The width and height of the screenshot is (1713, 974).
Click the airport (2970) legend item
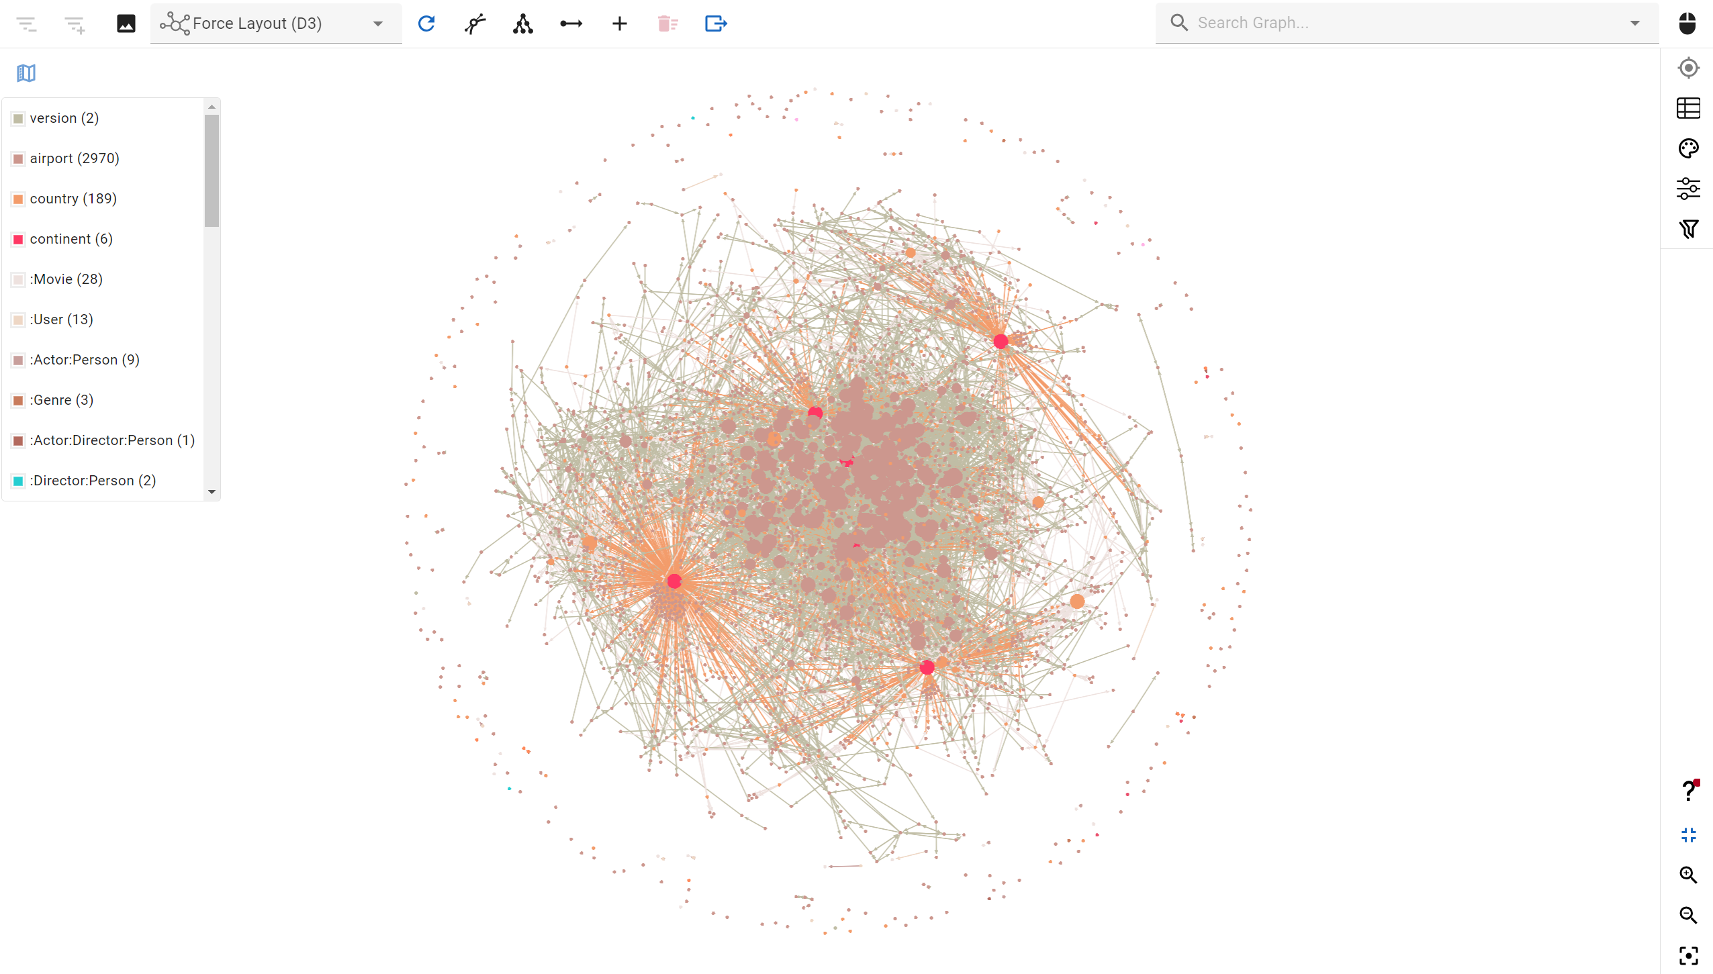coord(74,158)
